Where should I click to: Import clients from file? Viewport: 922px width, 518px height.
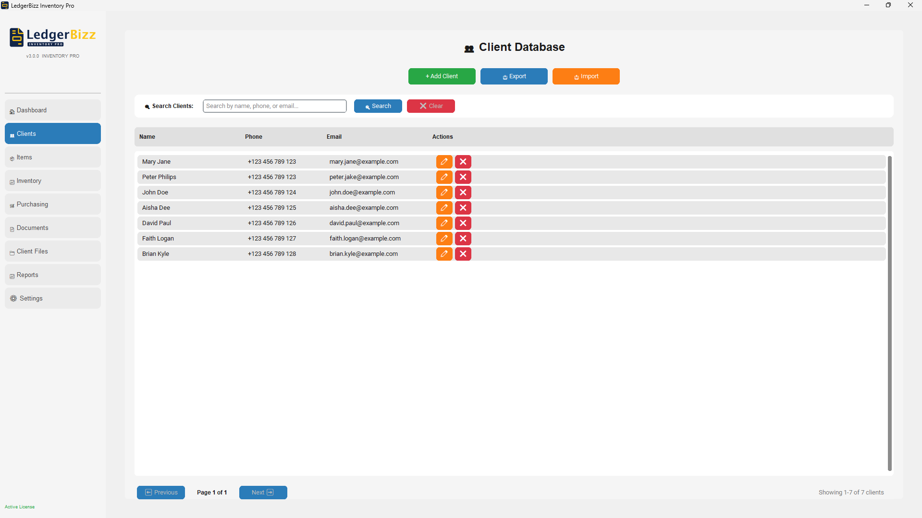tap(586, 76)
